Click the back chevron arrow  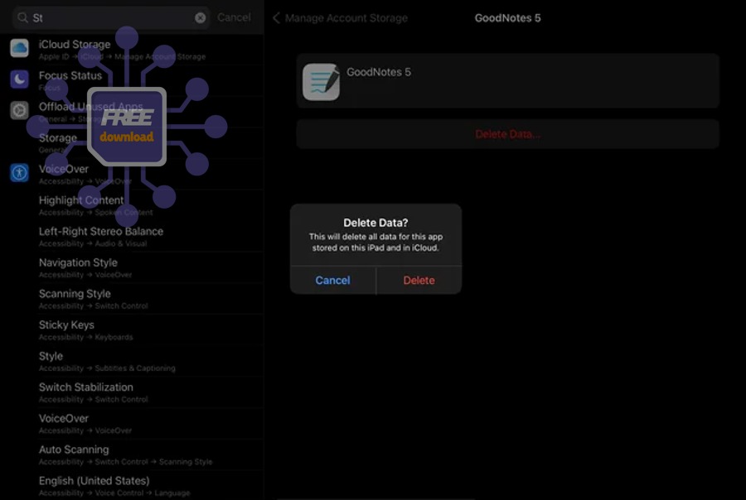point(276,18)
